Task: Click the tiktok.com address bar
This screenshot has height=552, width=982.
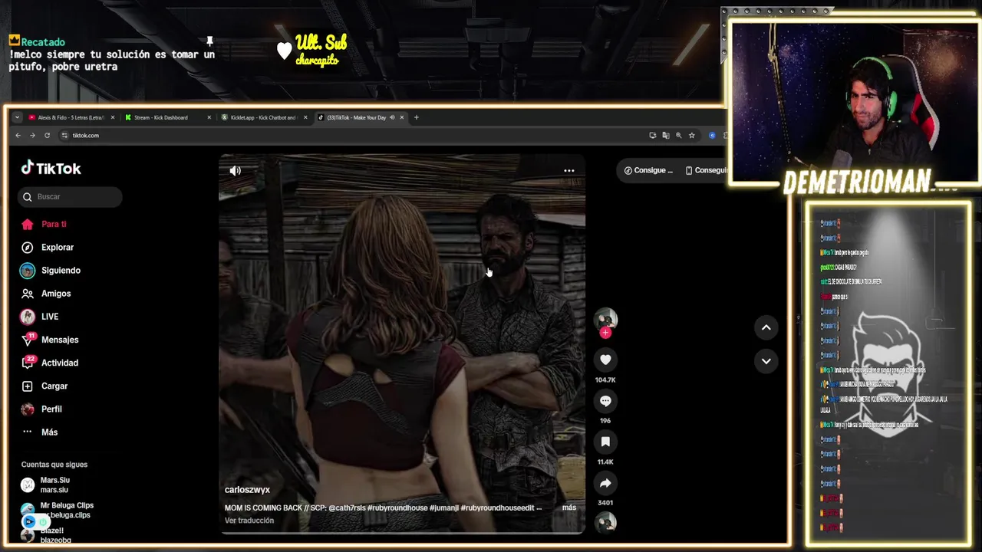Action: tap(353, 136)
